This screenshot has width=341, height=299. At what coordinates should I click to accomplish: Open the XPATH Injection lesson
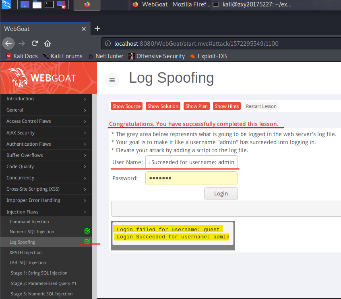click(25, 252)
